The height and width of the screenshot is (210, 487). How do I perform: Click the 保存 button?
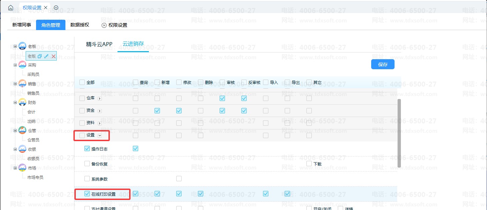(x=383, y=65)
